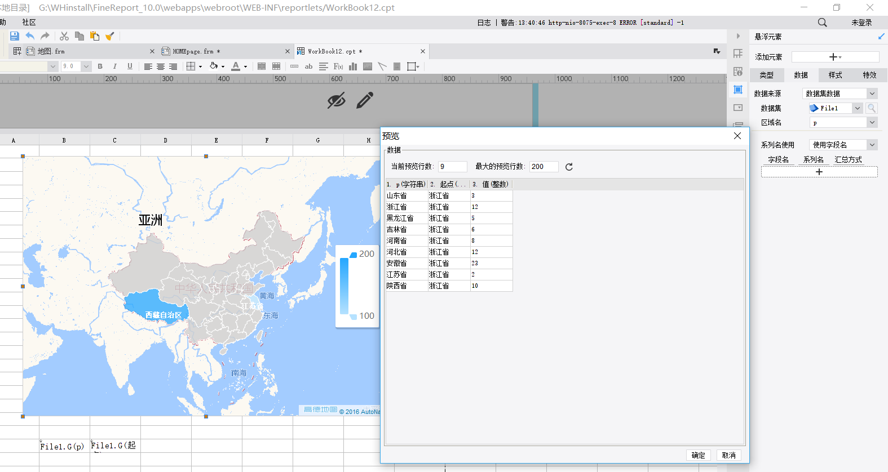
Task: Insert rich text element
Action: [323, 66]
